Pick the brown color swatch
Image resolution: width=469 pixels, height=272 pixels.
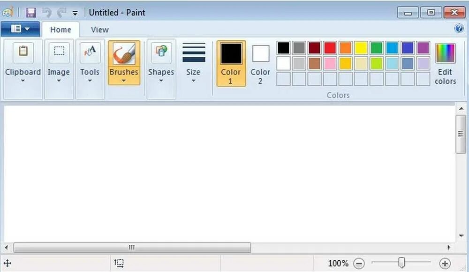tap(314, 63)
